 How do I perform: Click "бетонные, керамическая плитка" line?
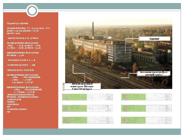(x=22, y=97)
